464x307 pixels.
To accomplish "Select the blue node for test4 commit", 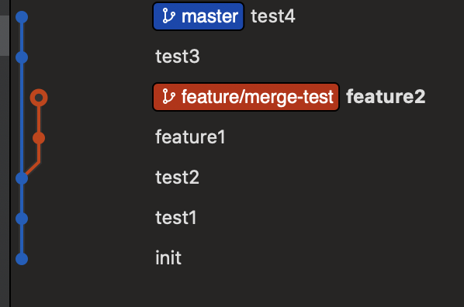I will coord(22,17).
